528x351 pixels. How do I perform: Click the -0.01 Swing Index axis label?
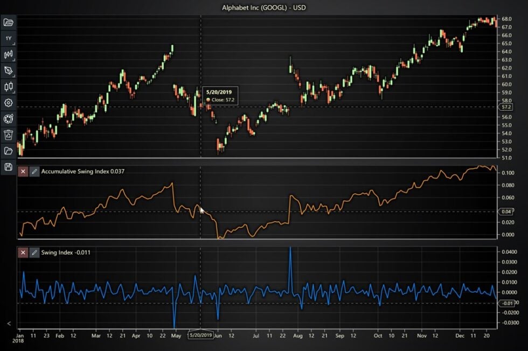click(x=509, y=303)
